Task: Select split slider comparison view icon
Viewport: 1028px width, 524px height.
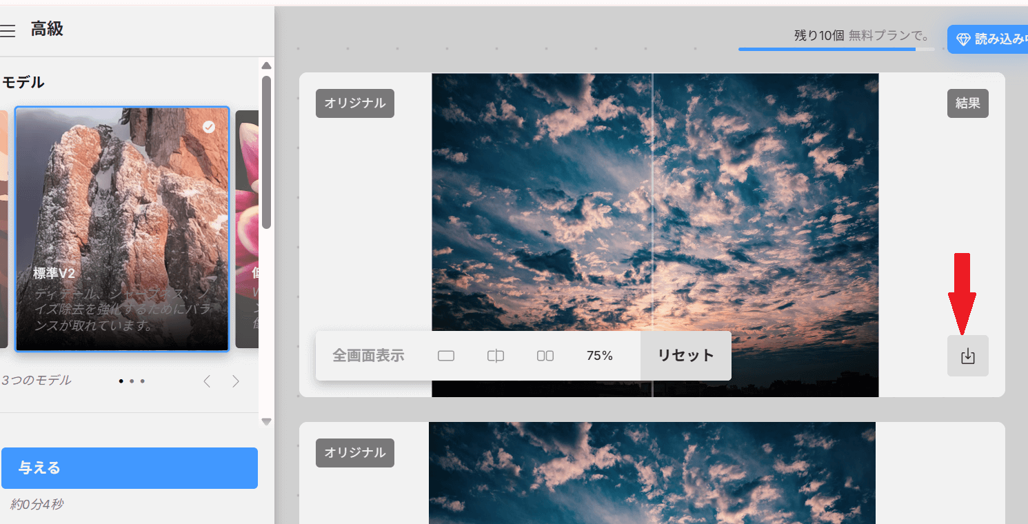Action: pos(495,356)
